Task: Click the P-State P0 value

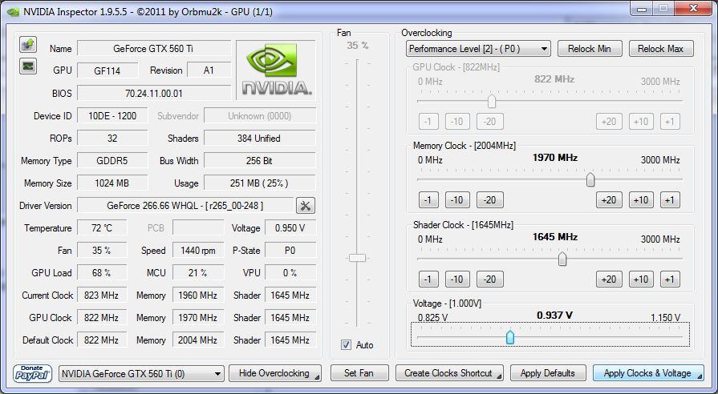Action: [x=290, y=251]
